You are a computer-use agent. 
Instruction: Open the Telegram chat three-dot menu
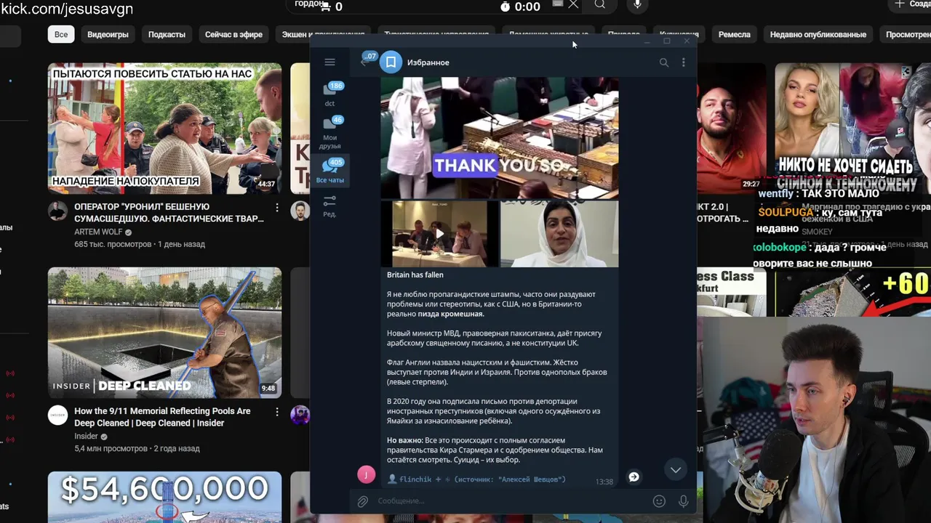683,62
